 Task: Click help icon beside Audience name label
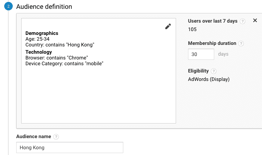click(x=56, y=137)
